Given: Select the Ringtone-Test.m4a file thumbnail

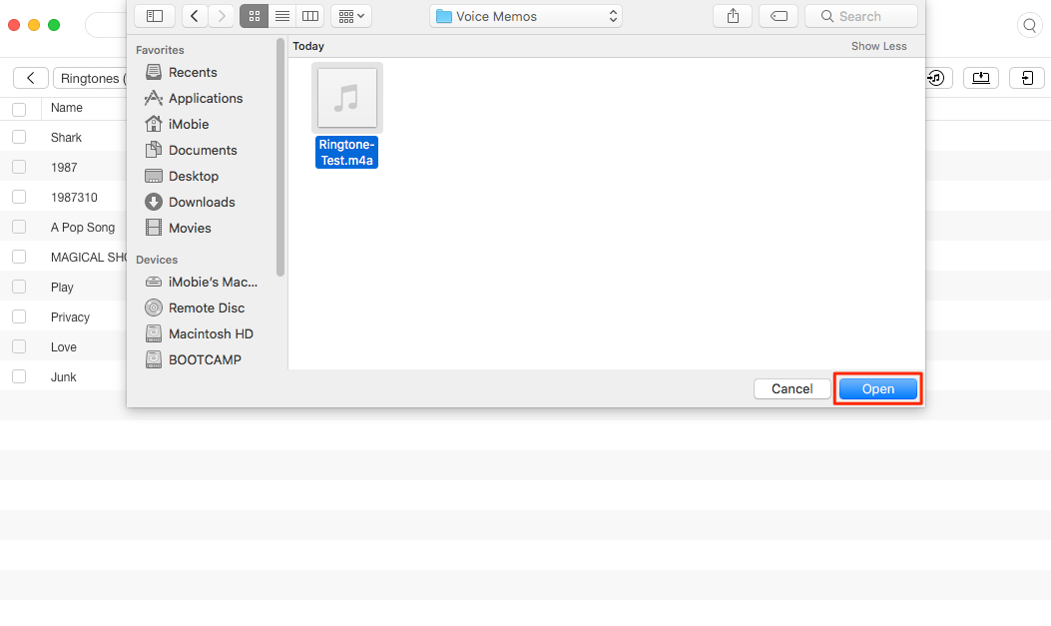Looking at the screenshot, I should 346,98.
